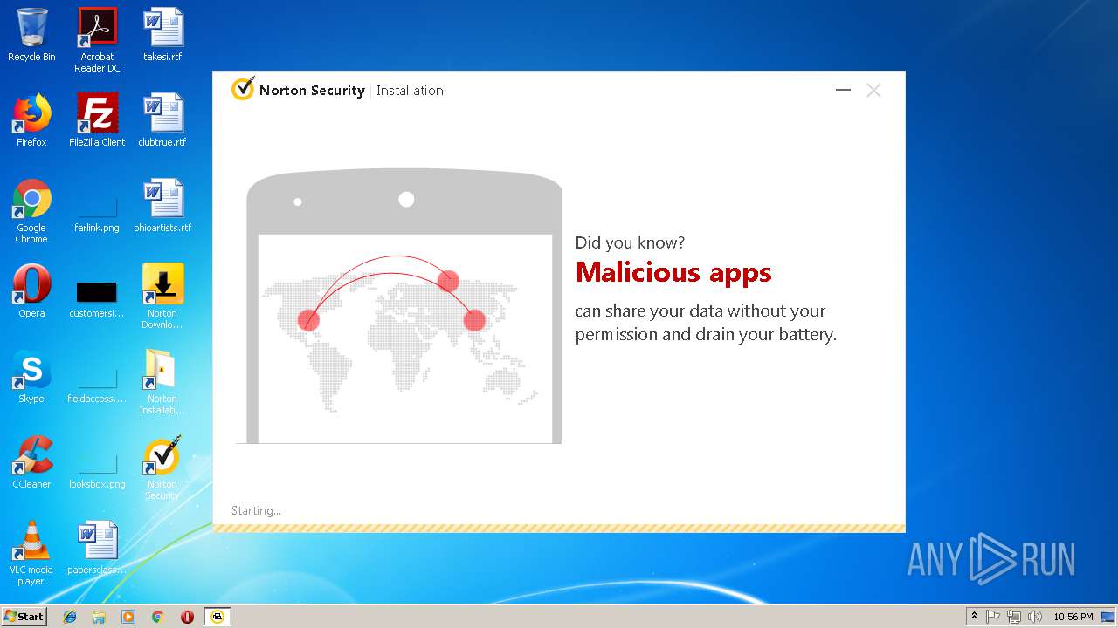Open the Windows Start menu
The width and height of the screenshot is (1118, 628).
[24, 616]
